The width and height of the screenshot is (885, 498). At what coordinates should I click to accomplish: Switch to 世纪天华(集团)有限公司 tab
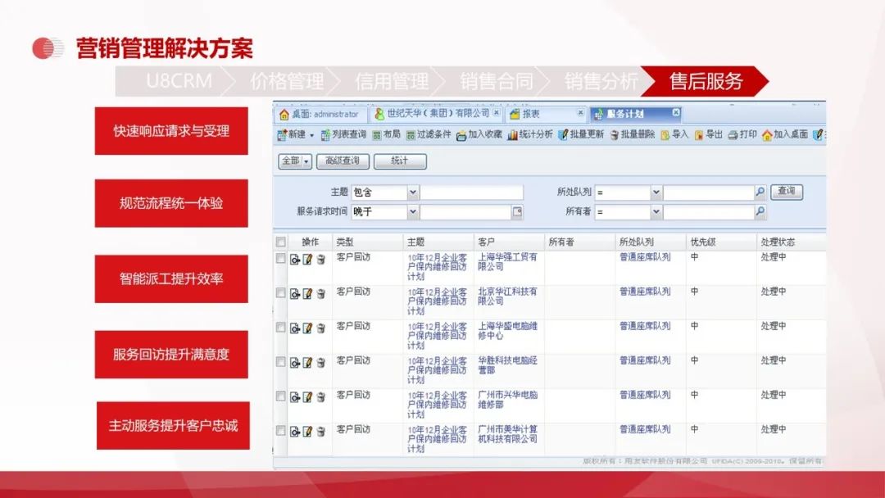point(438,114)
